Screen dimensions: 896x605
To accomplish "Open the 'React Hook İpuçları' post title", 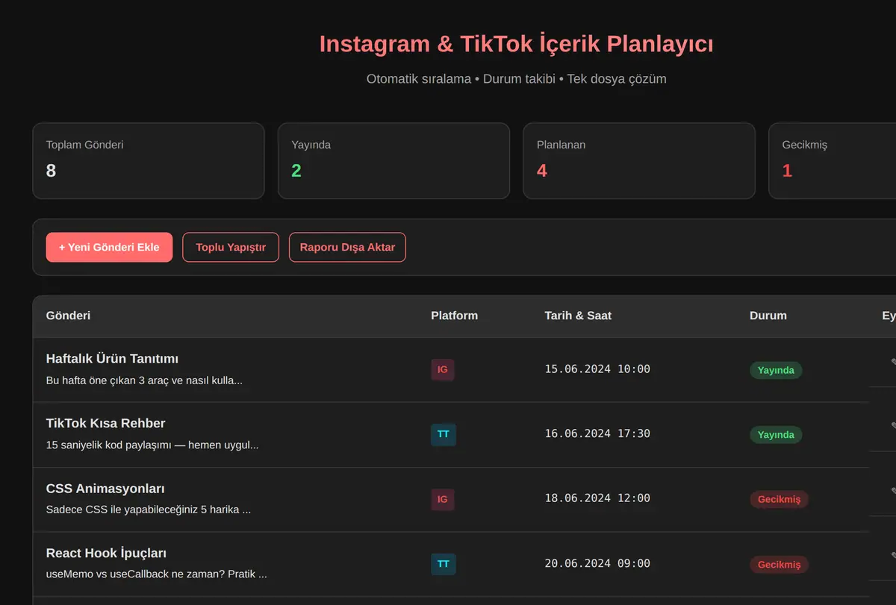I will 106,554.
